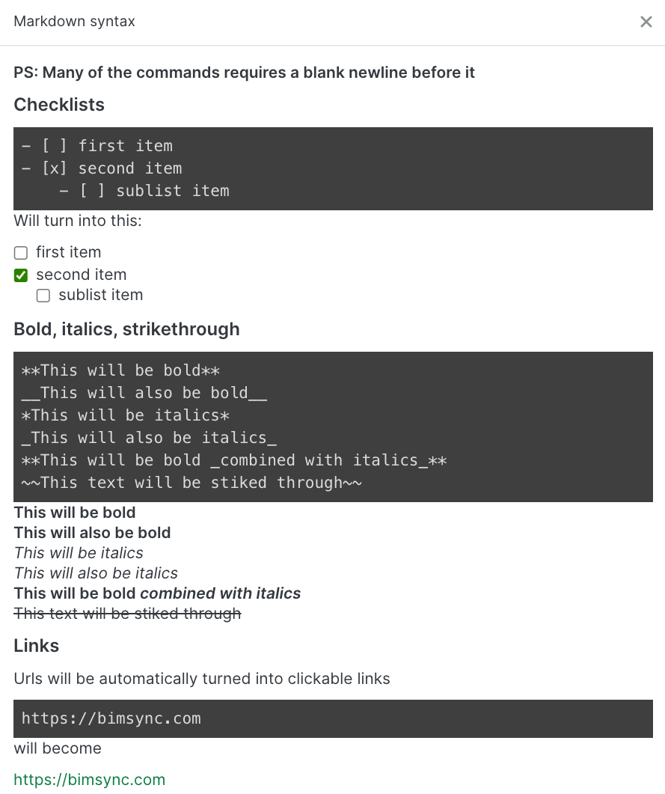Click the 'Bold, italics, strikethrough' heading
The height and width of the screenshot is (794, 665).
pos(126,329)
